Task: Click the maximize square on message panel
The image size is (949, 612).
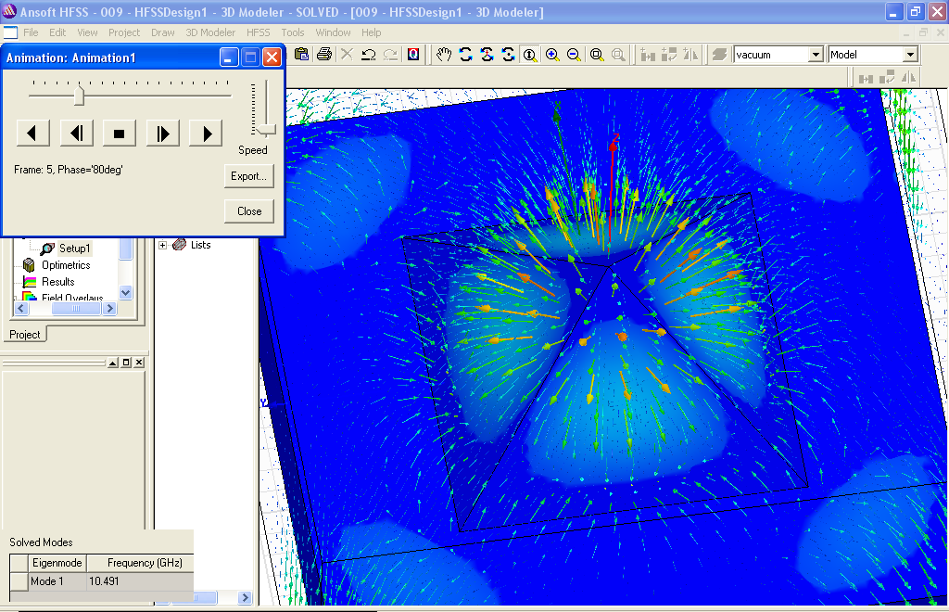Action: [126, 363]
